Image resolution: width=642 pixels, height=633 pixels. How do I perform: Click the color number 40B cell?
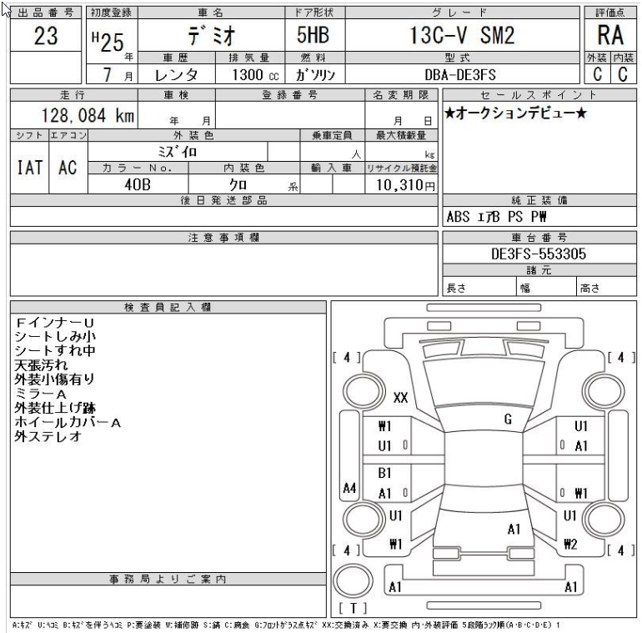(137, 187)
